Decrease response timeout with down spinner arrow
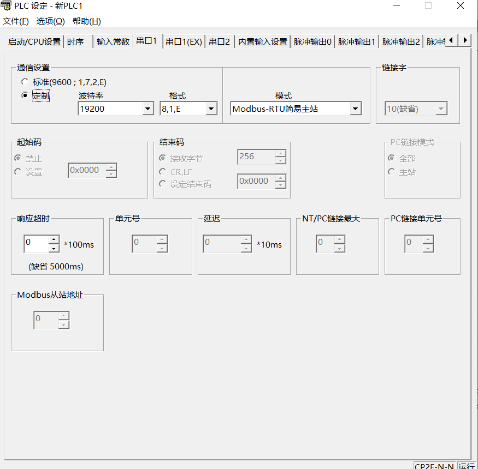Viewport: 478px width, 469px height. [x=54, y=248]
